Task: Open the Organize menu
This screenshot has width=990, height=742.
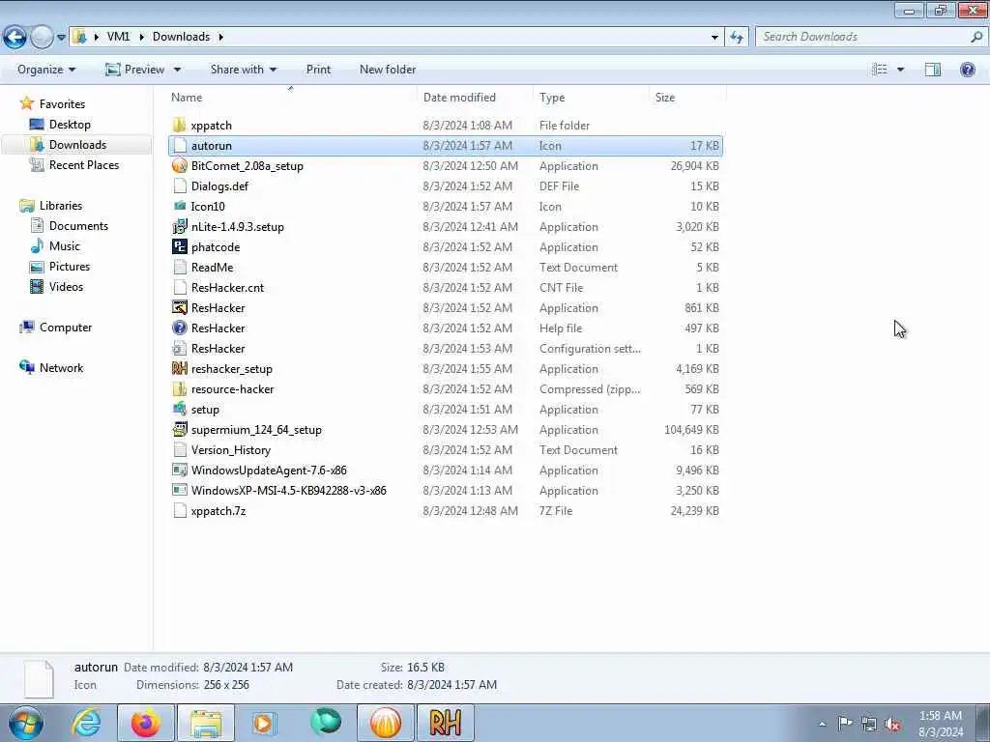Action: coord(46,70)
